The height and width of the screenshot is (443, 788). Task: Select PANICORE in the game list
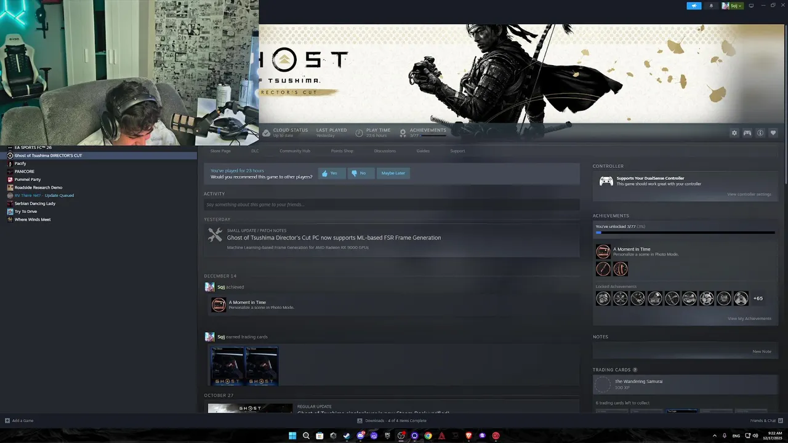coord(98,172)
